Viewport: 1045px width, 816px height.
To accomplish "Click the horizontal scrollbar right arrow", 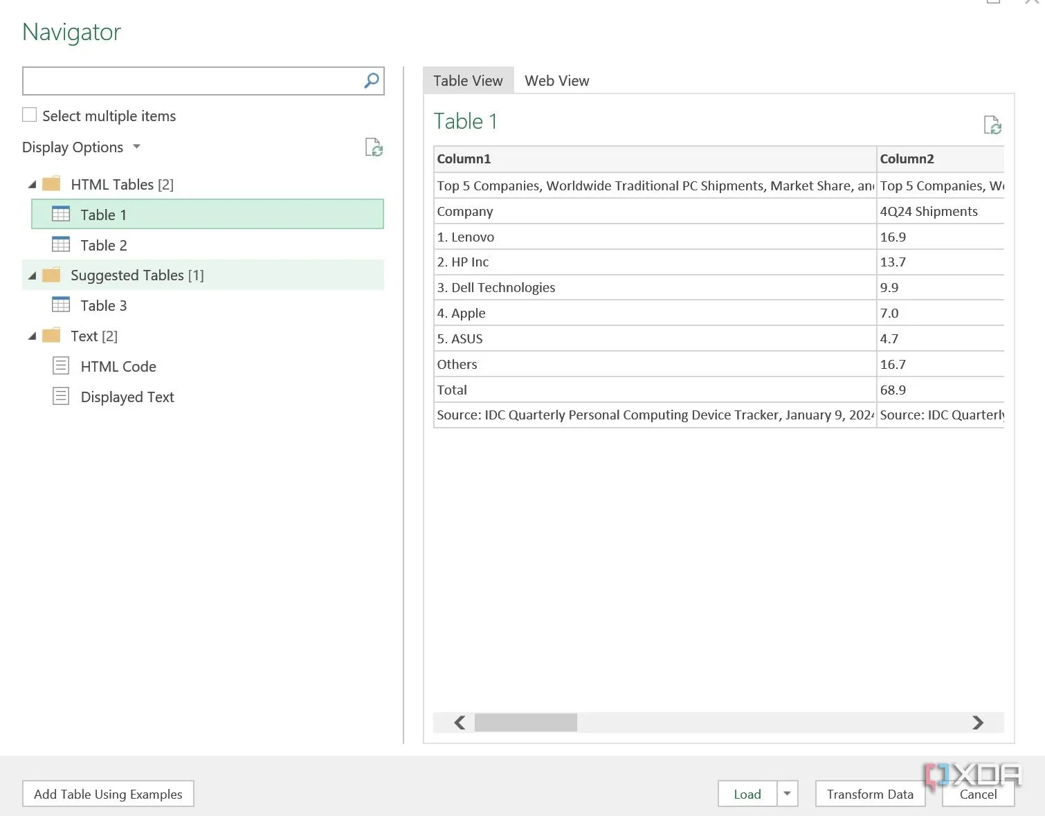I will (x=977, y=723).
